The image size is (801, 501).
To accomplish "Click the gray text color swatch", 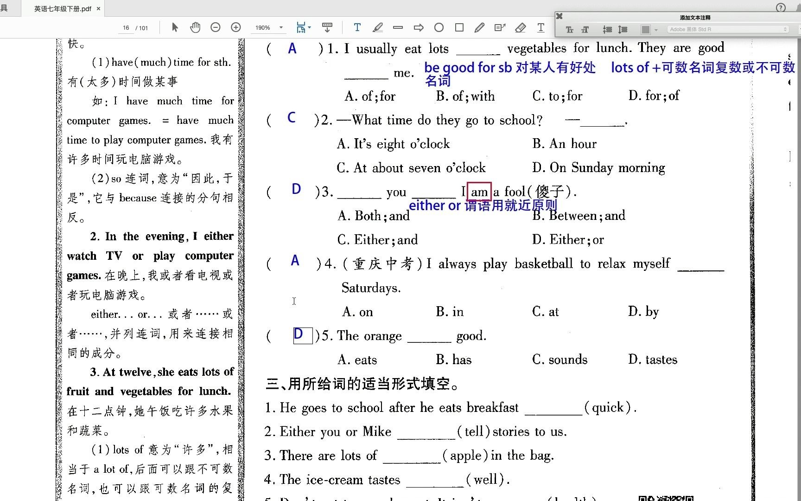I will pyautogui.click(x=645, y=29).
